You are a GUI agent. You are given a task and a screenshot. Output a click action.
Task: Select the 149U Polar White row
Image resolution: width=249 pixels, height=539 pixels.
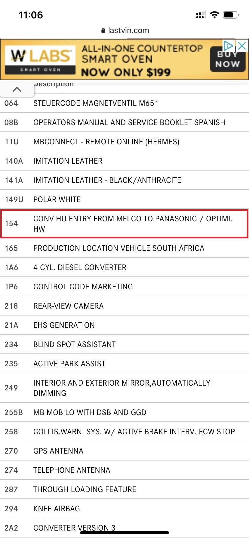124,199
